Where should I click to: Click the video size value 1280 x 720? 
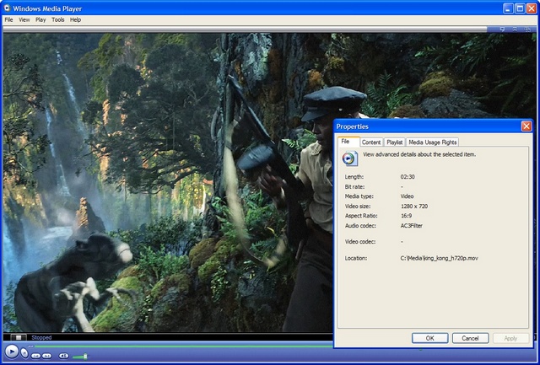(414, 206)
